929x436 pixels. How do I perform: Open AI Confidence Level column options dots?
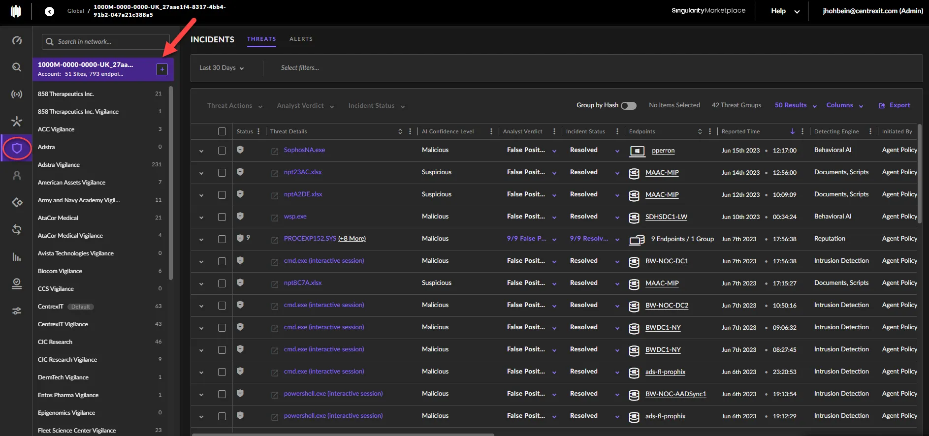491,131
